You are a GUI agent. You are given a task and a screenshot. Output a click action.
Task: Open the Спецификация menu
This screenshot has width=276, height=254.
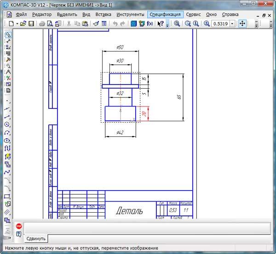pos(165,14)
